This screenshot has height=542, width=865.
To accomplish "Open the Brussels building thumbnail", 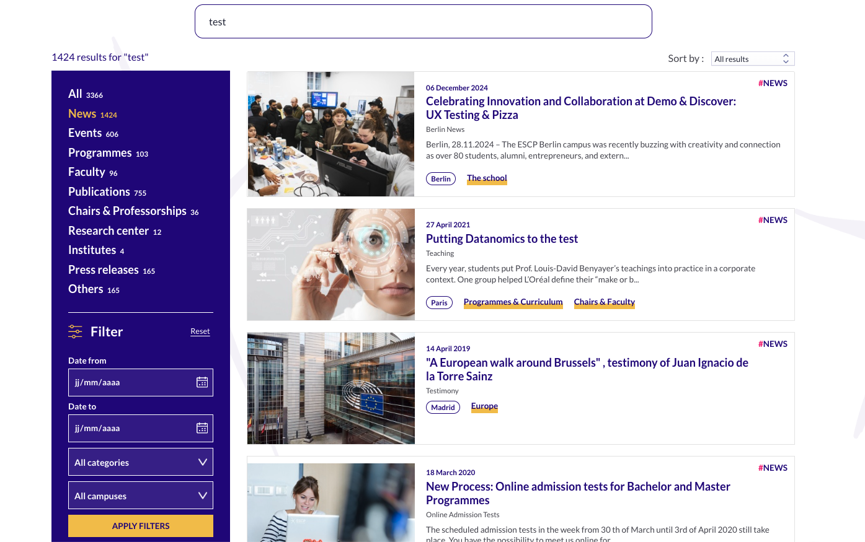I will [331, 388].
